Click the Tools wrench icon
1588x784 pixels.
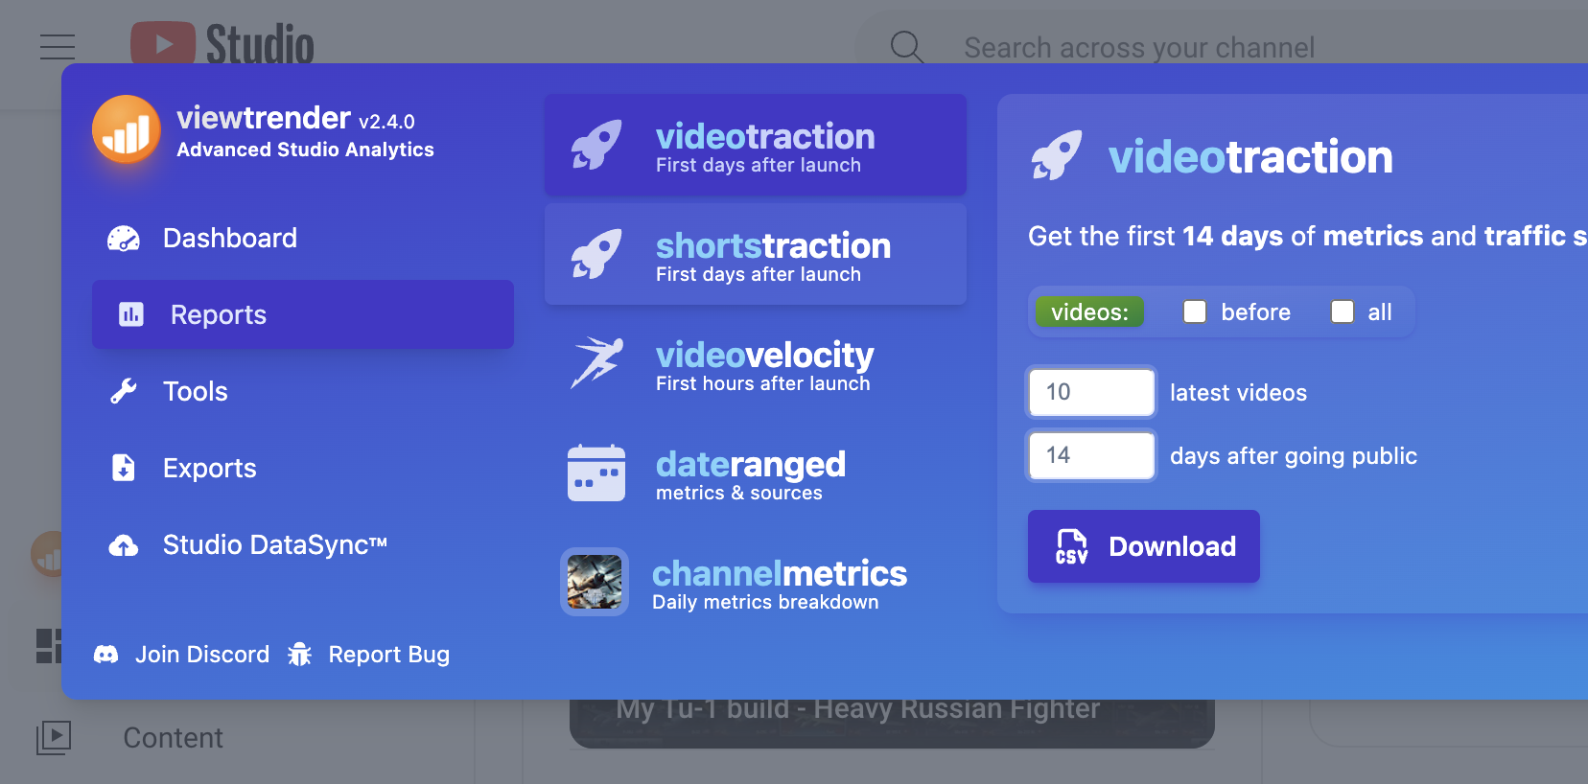tap(124, 391)
